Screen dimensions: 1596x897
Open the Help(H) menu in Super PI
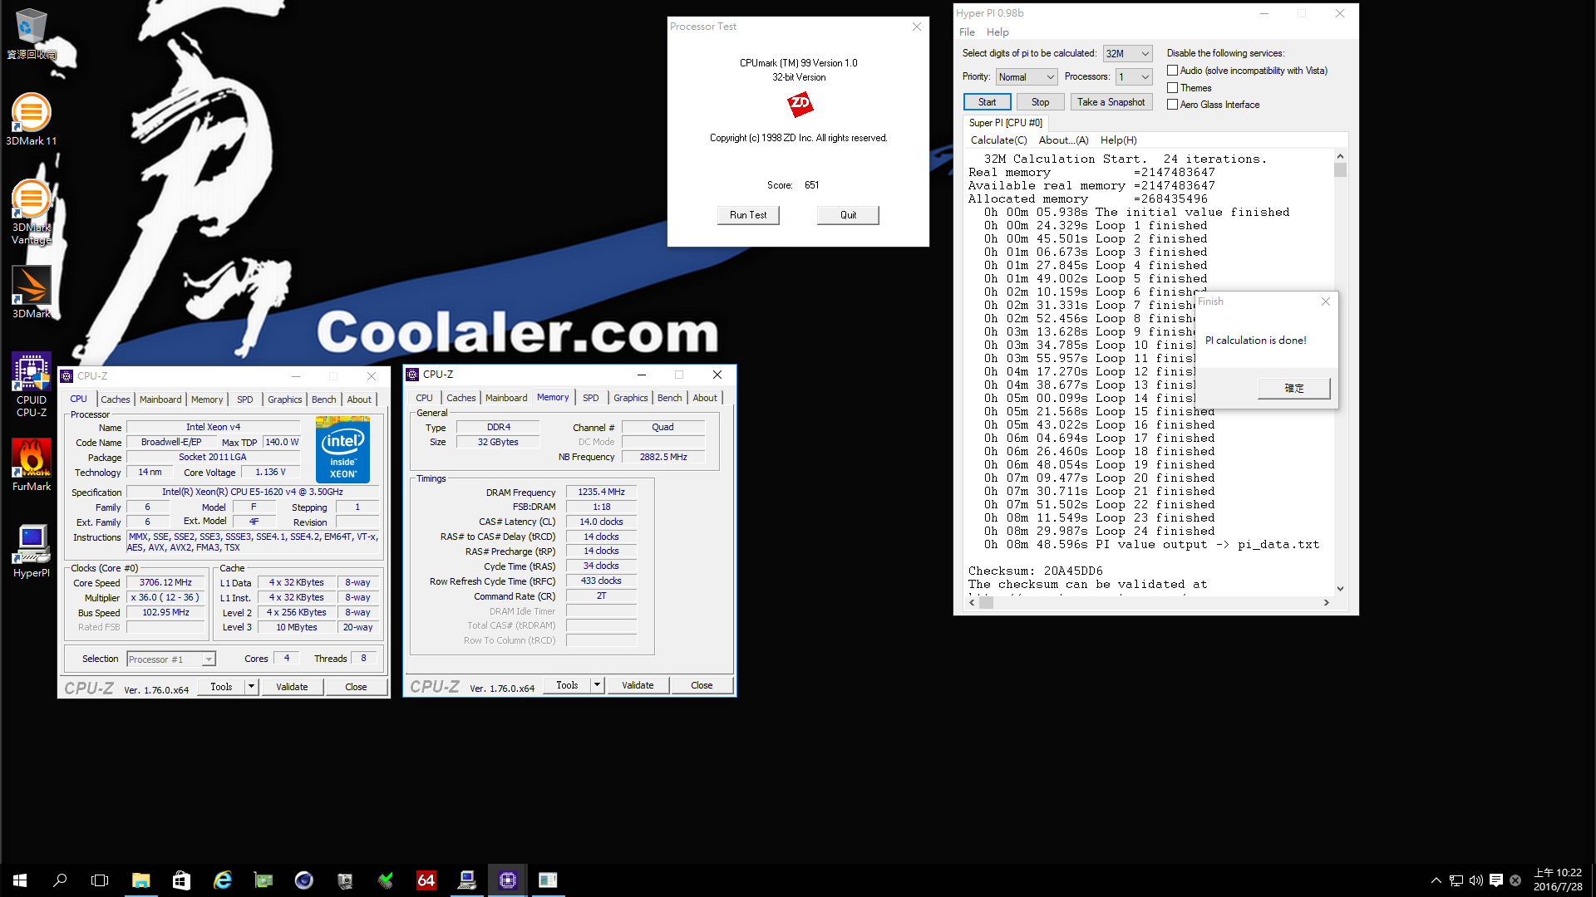1118,140
